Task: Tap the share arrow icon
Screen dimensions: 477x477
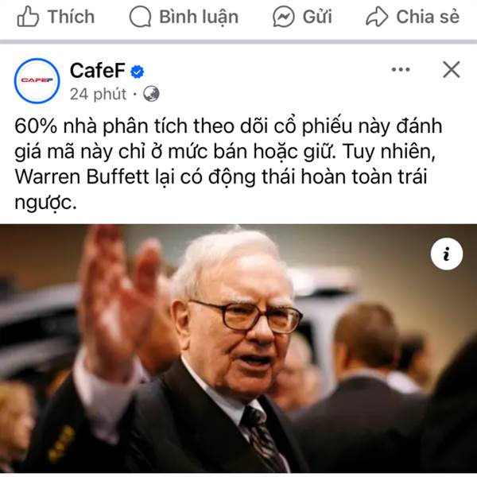Action: [x=377, y=17]
